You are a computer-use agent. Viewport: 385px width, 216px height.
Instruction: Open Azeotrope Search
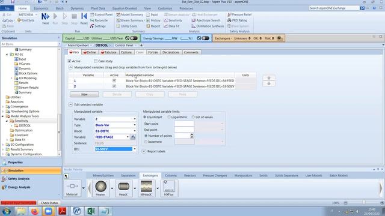tap(206, 20)
